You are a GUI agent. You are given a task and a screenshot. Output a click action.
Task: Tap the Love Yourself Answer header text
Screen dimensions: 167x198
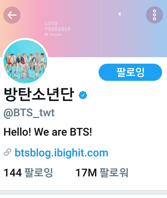[57, 29]
